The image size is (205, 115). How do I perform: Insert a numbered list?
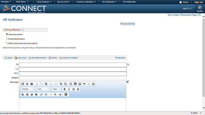tap(41, 95)
